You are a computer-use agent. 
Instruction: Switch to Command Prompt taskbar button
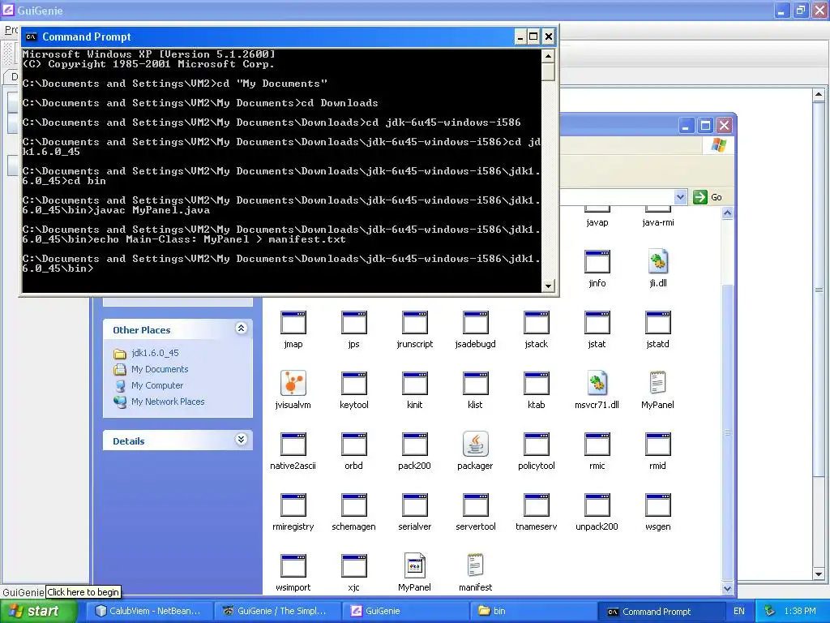pos(661,612)
